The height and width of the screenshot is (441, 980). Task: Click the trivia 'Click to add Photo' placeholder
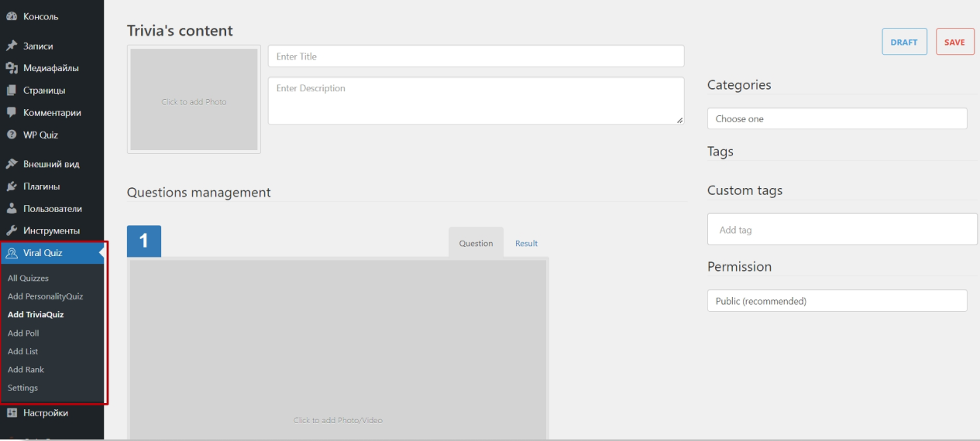[x=194, y=100]
